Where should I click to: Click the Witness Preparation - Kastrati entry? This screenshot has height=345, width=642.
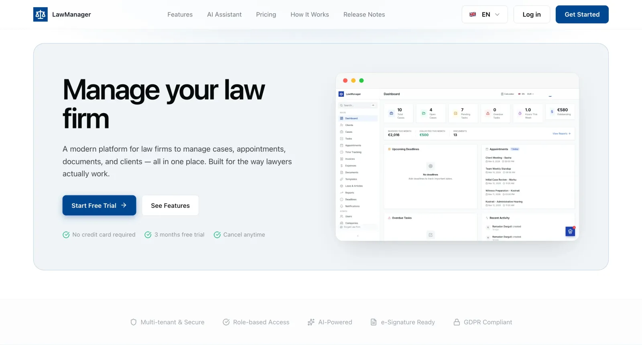point(502,192)
